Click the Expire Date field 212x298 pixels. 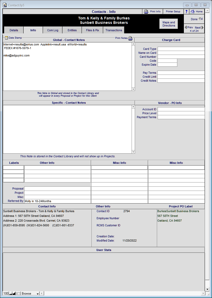tap(167, 65)
